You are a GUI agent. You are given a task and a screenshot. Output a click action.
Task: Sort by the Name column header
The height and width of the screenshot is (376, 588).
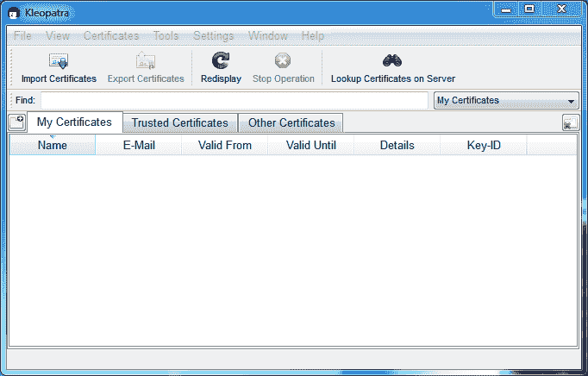click(x=53, y=145)
